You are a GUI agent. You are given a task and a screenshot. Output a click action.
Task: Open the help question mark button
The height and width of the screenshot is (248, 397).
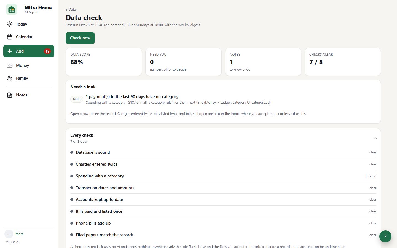385,236
